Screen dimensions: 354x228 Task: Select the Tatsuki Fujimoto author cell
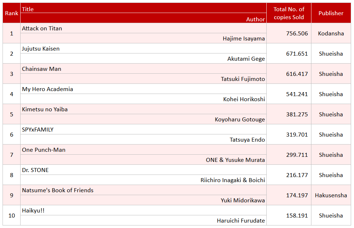(143, 79)
